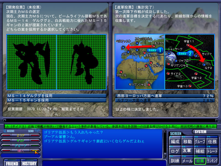Switch to the SCREEN tab
221x166 pixels.
(176, 133)
